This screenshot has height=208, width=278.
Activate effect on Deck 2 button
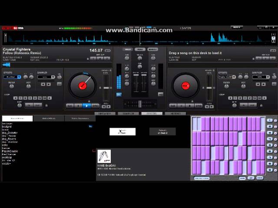pyautogui.click(x=162, y=132)
